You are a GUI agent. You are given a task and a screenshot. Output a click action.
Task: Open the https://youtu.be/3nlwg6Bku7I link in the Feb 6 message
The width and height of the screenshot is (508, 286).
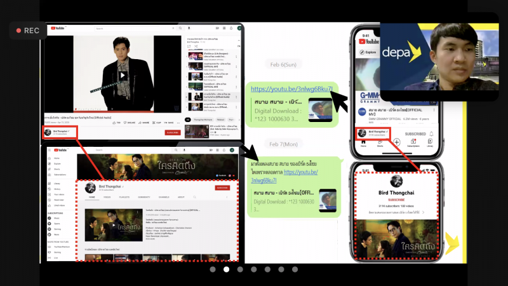pyautogui.click(x=291, y=89)
